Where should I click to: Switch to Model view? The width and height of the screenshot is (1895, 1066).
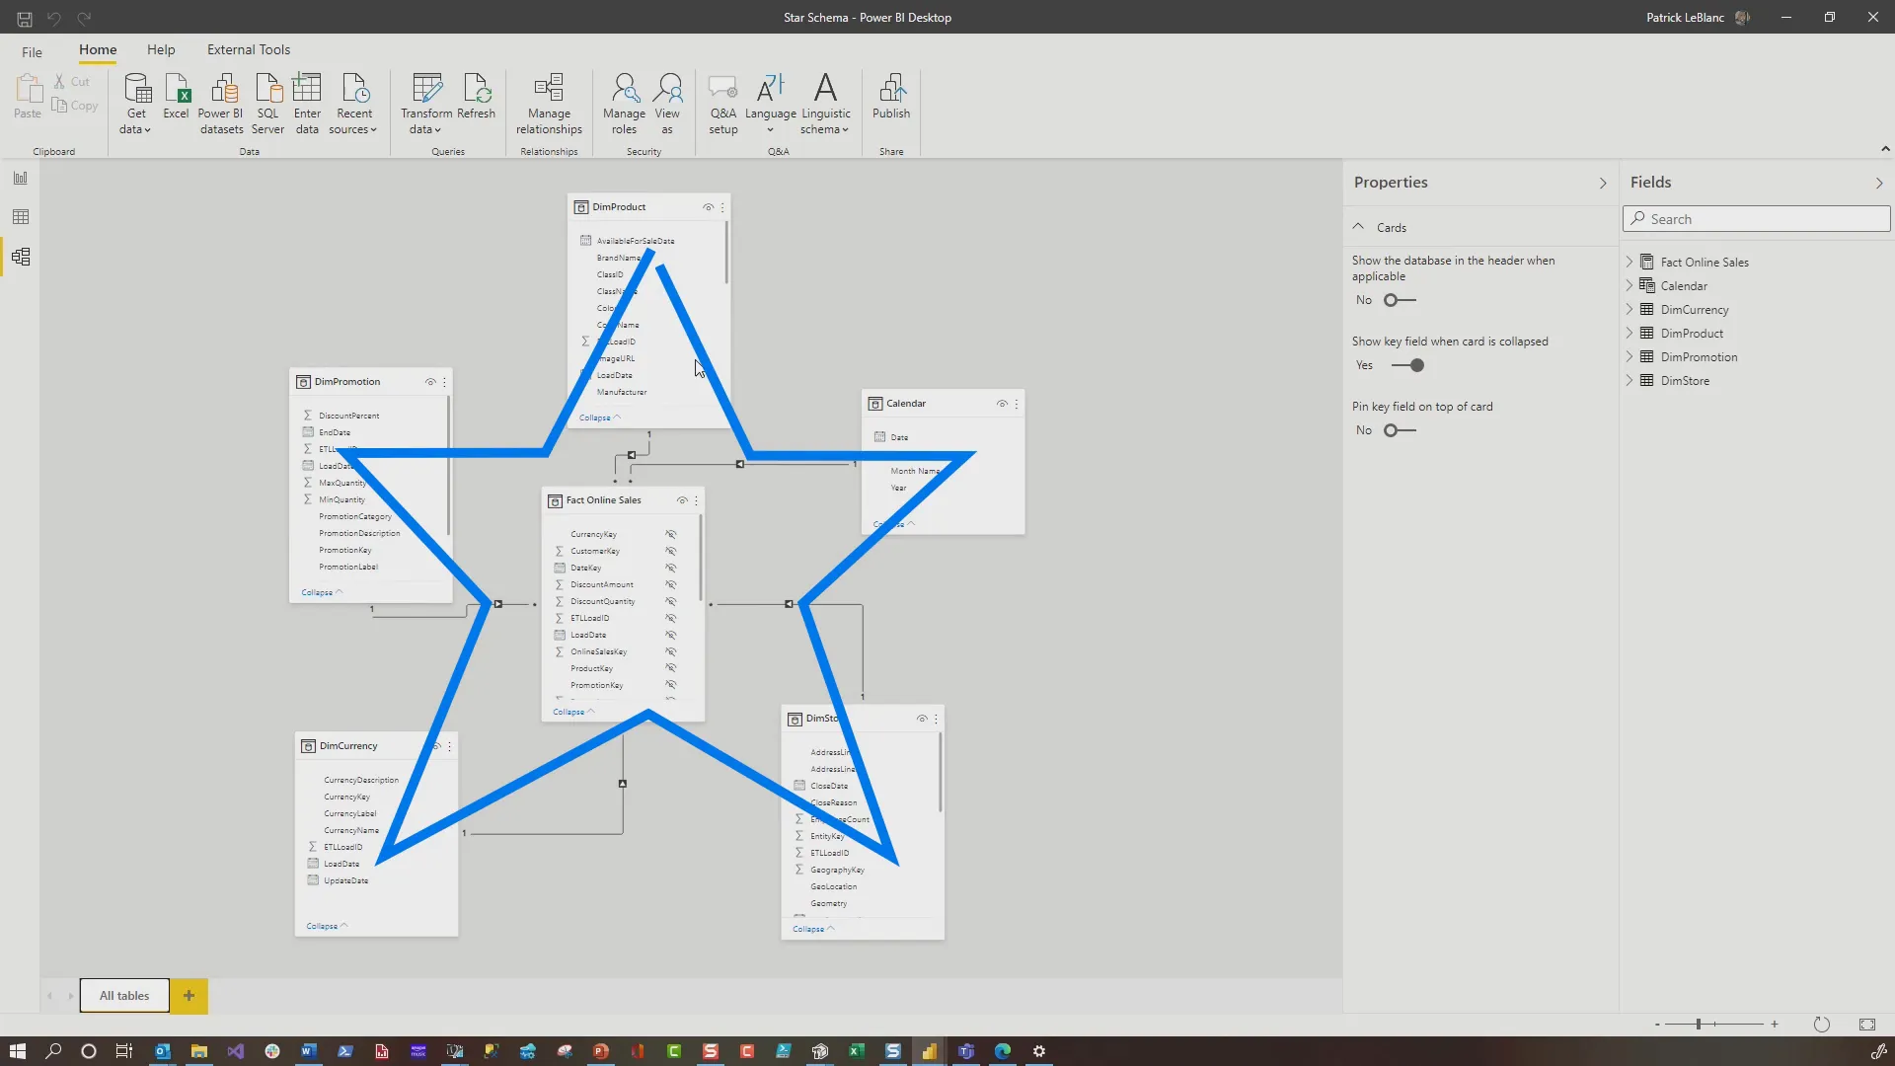tap(21, 257)
